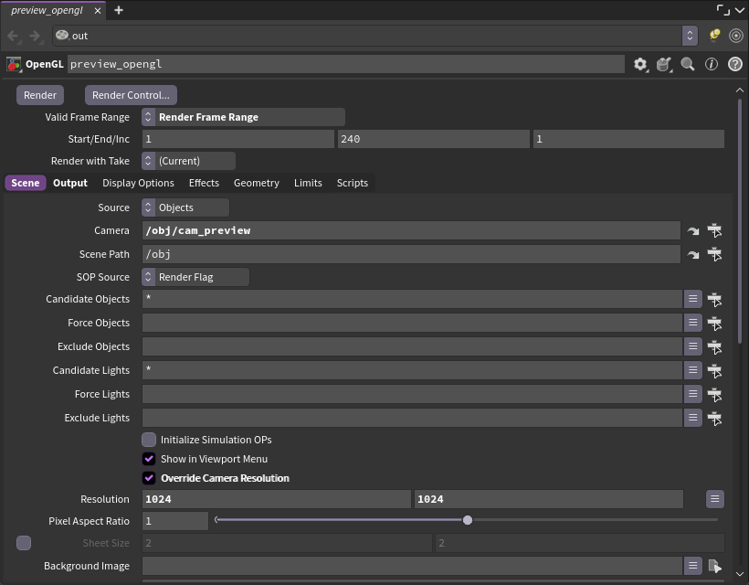Open the Render Control dialog
The height and width of the screenshot is (585, 749).
[x=131, y=95]
